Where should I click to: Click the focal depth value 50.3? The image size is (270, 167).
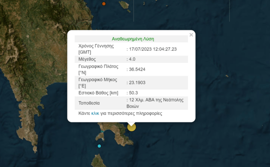pyautogui.click(x=134, y=93)
